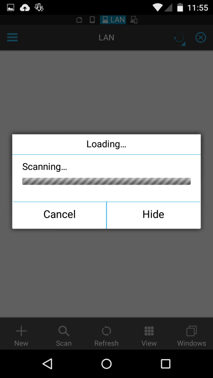Switch to the phone storage window icon
Image resolution: width=213 pixels, height=378 pixels.
tap(92, 20)
